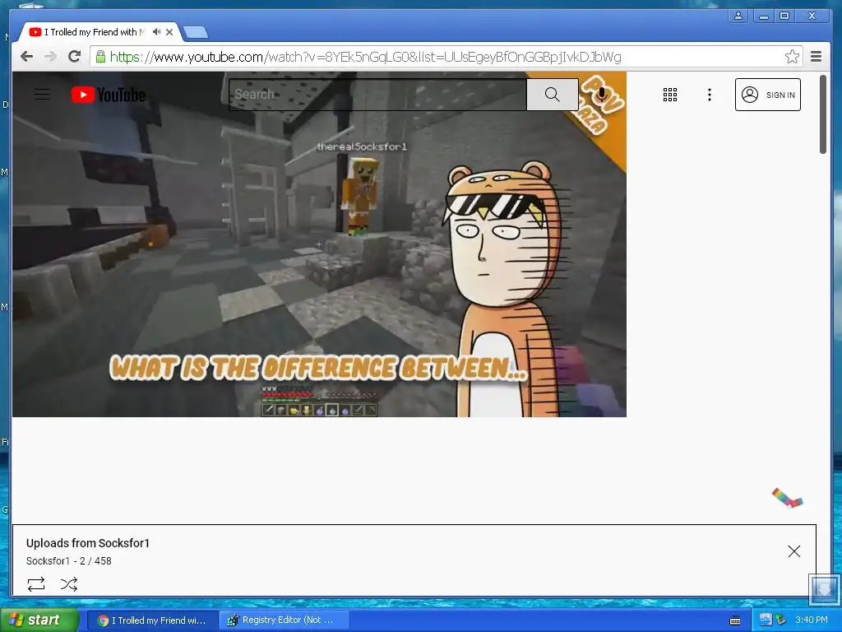Click SIGN IN button

[x=767, y=95]
